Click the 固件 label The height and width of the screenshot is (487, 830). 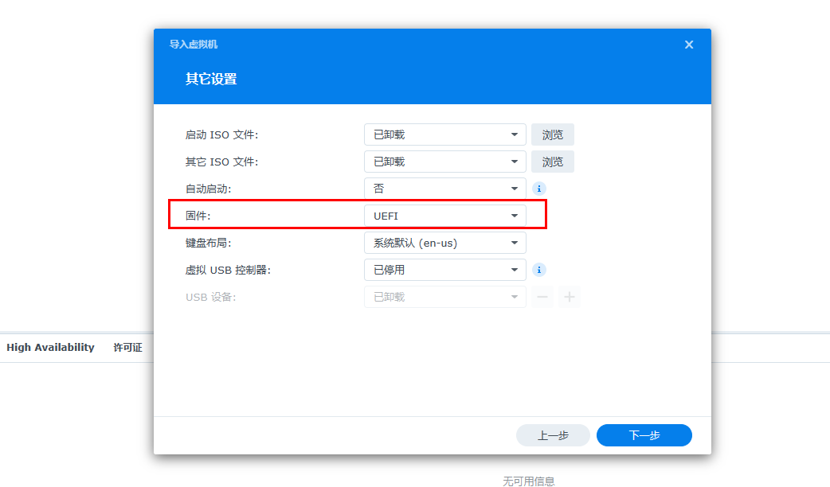click(198, 216)
